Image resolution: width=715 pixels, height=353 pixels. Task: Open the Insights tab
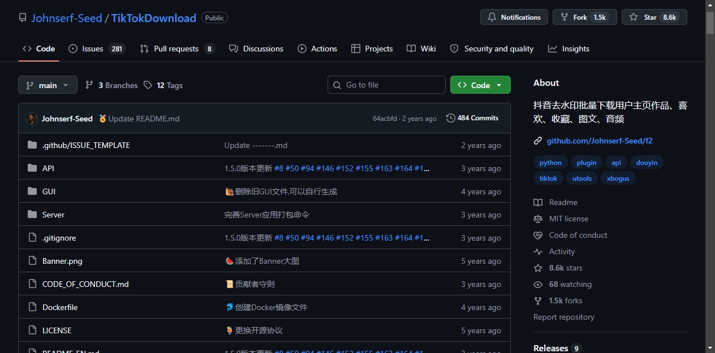(568, 49)
